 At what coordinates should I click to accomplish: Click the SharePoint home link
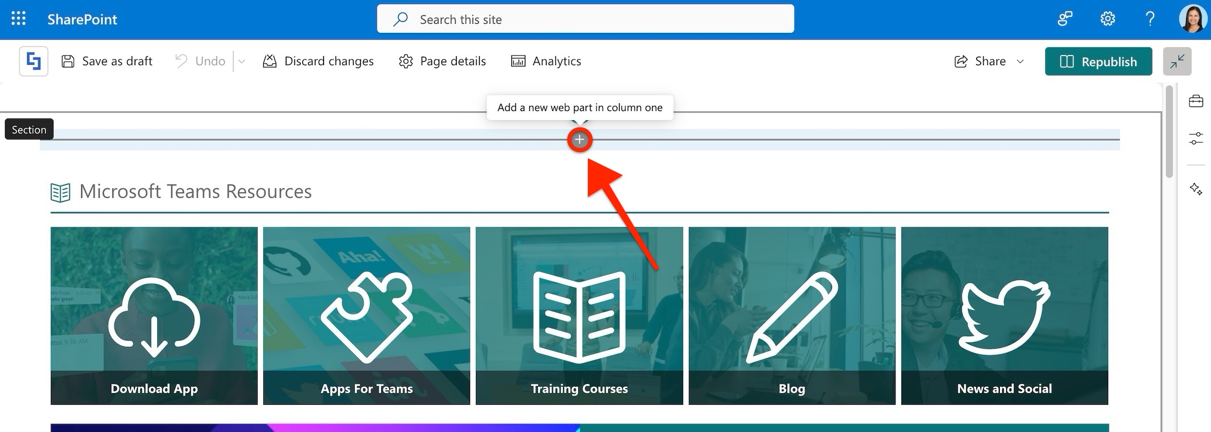pos(82,19)
